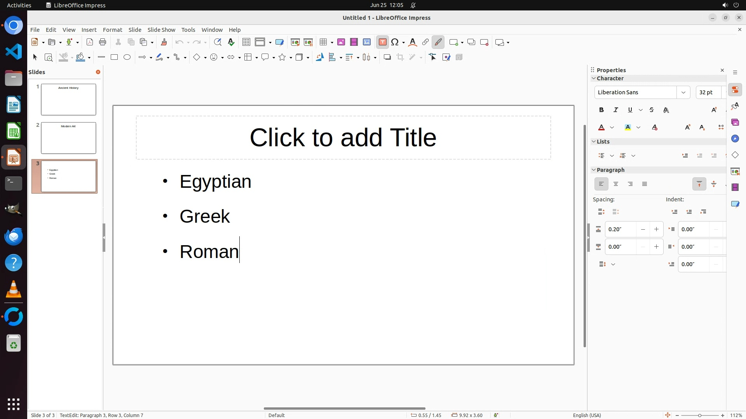Open the font name dropdown
Viewport: 746px width, 419px height.
[683, 92]
